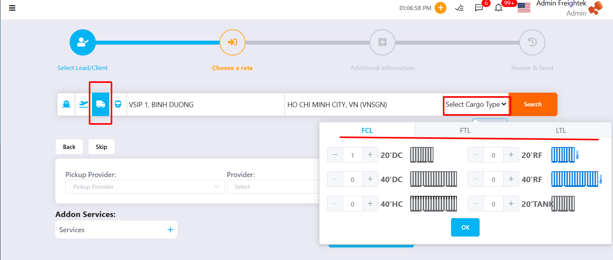
Task: Increase 40'DC container quantity
Action: click(370, 179)
